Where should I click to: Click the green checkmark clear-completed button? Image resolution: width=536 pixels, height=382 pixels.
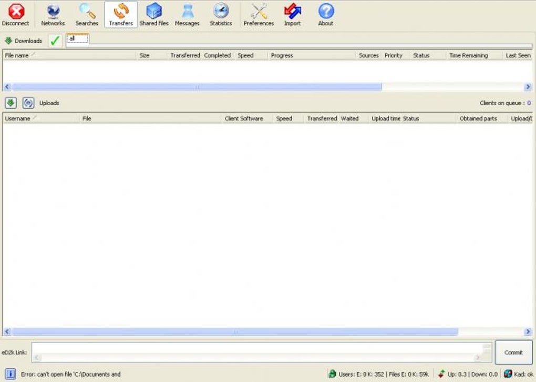(x=55, y=41)
